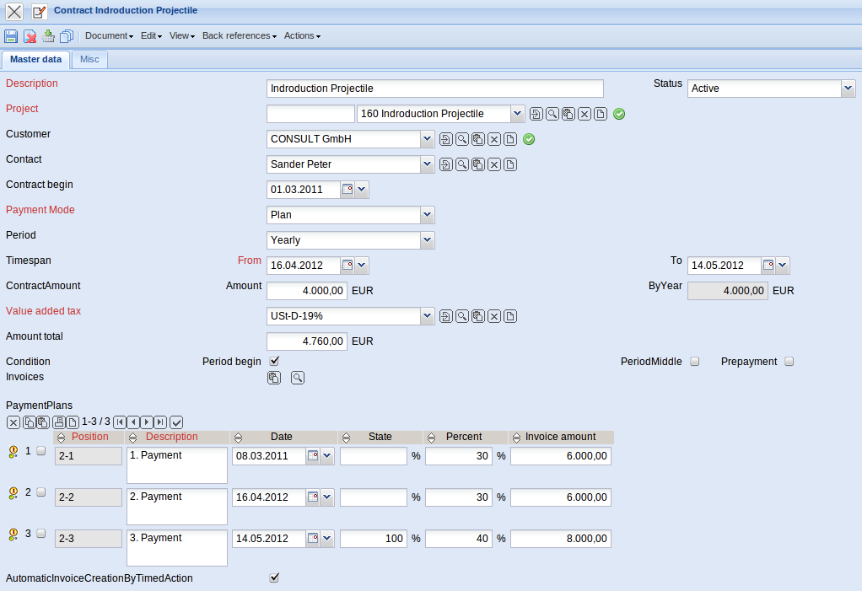This screenshot has width=862, height=591.
Task: Click new document icon in Contact row
Action: [x=510, y=164]
